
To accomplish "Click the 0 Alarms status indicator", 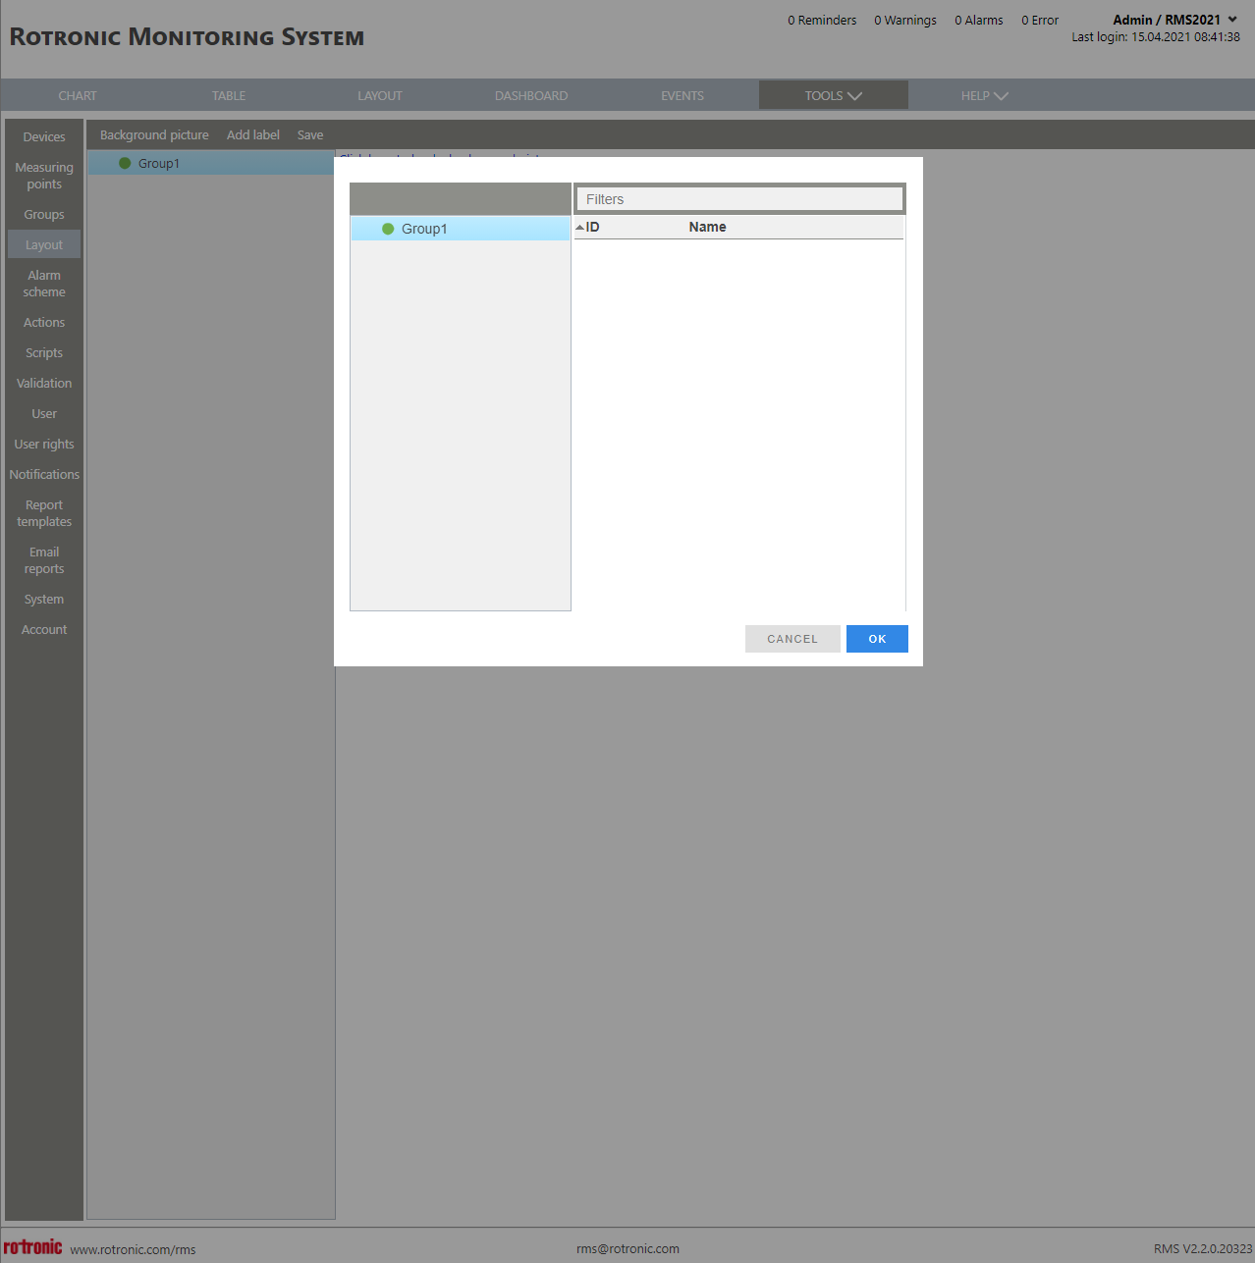I will click(x=979, y=20).
